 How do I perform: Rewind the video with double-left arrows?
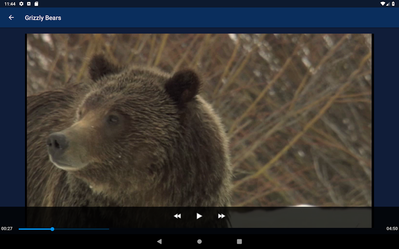pyautogui.click(x=177, y=216)
